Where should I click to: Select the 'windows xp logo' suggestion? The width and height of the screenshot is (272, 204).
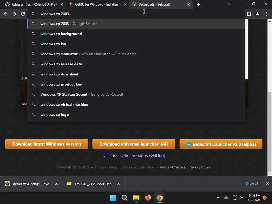(x=136, y=114)
